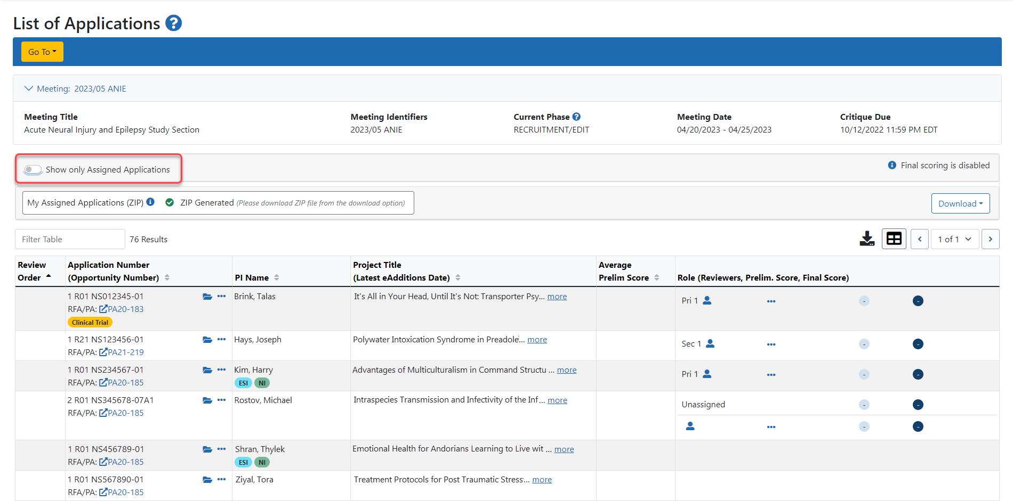
Task: Click Current Phase help icon
Action: pos(576,117)
